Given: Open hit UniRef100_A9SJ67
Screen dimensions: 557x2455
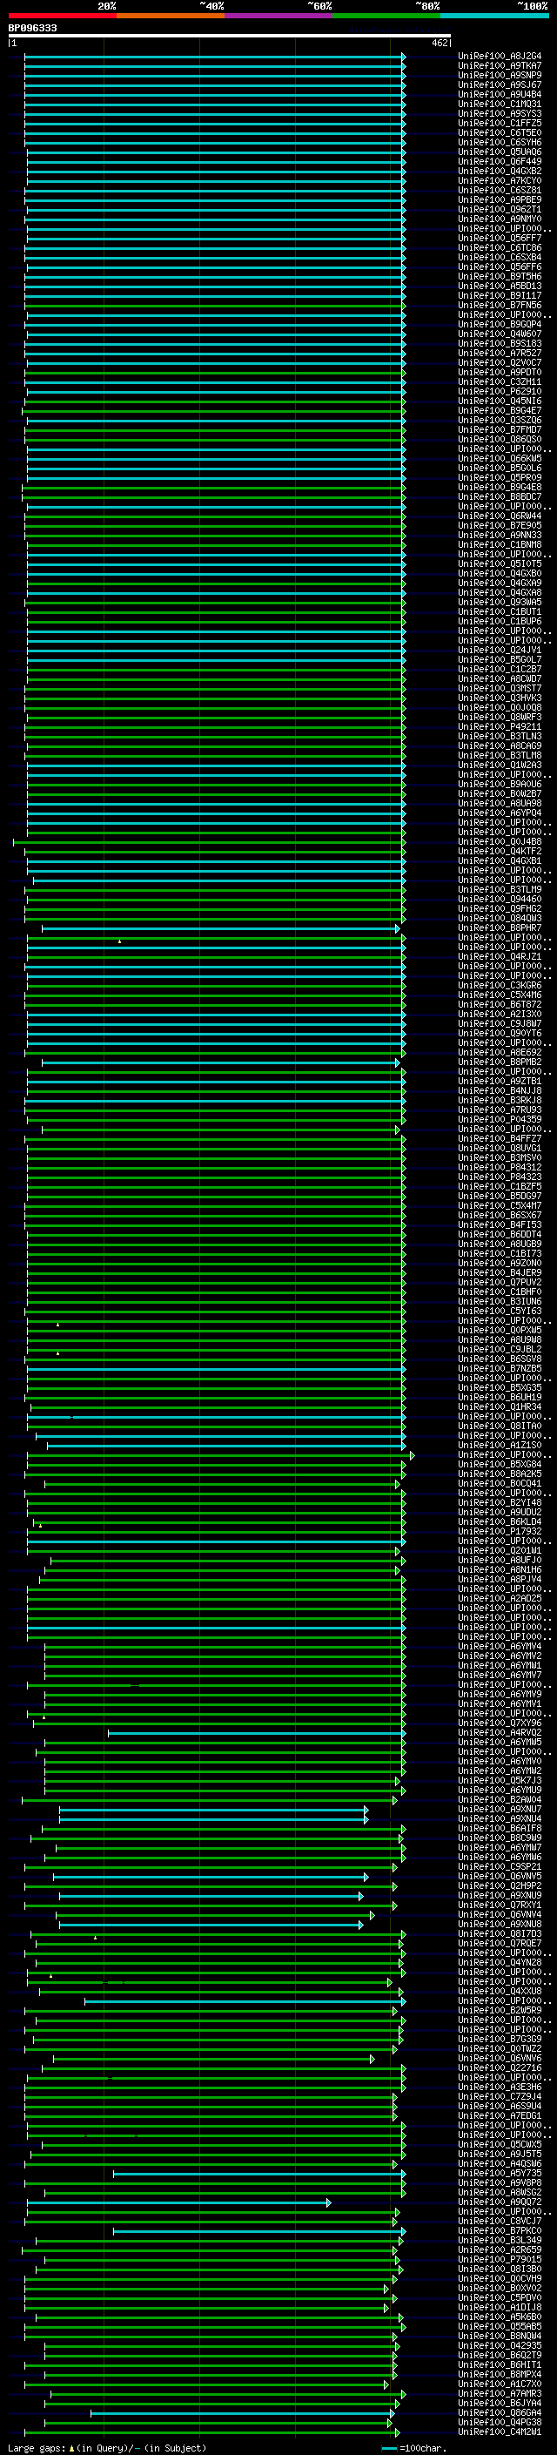Looking at the screenshot, I should tap(500, 84).
